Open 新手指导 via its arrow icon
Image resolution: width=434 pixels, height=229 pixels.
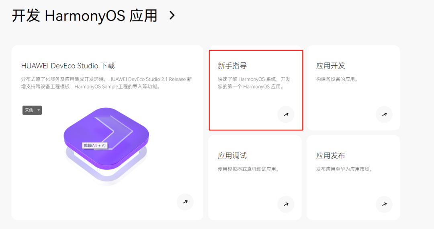coord(286,114)
